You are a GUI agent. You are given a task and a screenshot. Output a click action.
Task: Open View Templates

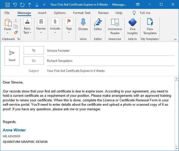coord(150,27)
